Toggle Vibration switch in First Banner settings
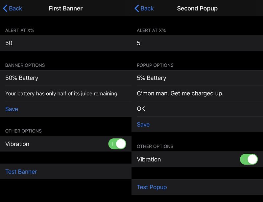Viewport: 263px width, 202px height. tap(117, 144)
